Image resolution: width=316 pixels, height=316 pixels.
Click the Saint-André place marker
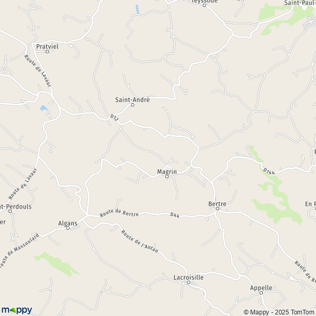(x=133, y=105)
